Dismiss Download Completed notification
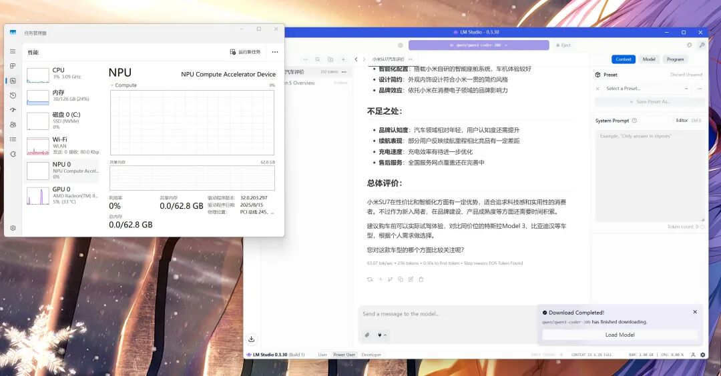 click(695, 312)
